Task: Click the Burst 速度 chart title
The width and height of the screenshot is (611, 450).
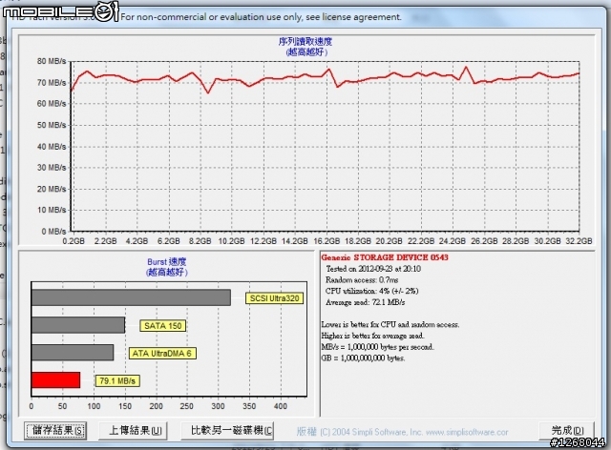Action: click(x=167, y=262)
